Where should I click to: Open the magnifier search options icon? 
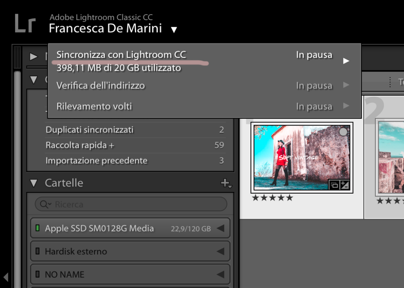pos(45,205)
